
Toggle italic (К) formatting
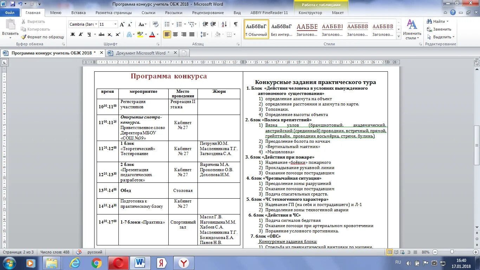click(x=81, y=34)
